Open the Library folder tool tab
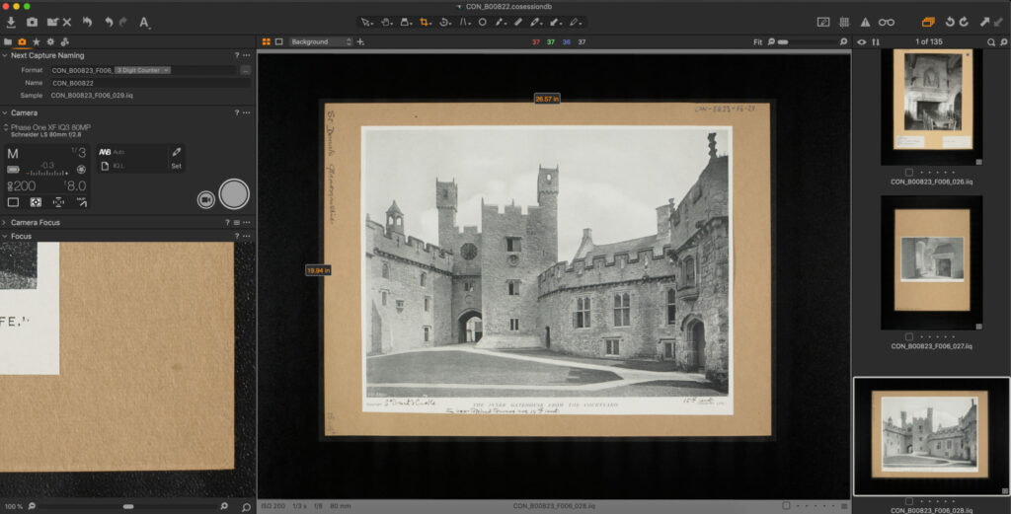The image size is (1011, 514). click(x=8, y=41)
